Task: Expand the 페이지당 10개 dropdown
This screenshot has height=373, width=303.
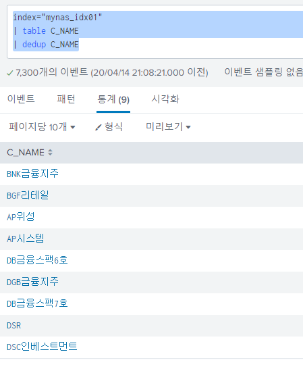Action: pyautogui.click(x=42, y=127)
